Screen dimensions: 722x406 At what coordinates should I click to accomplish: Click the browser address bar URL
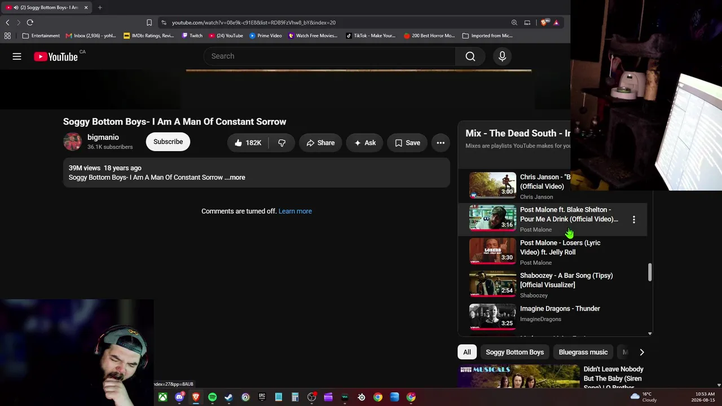254,23
